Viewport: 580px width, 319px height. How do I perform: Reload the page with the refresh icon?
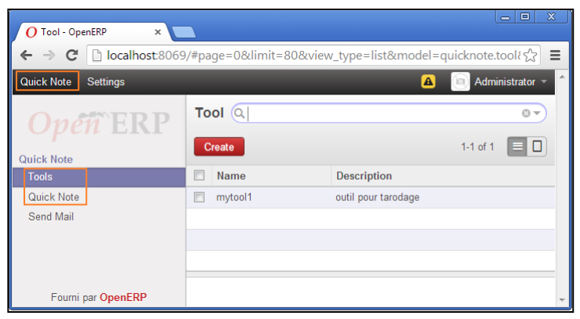pos(72,56)
